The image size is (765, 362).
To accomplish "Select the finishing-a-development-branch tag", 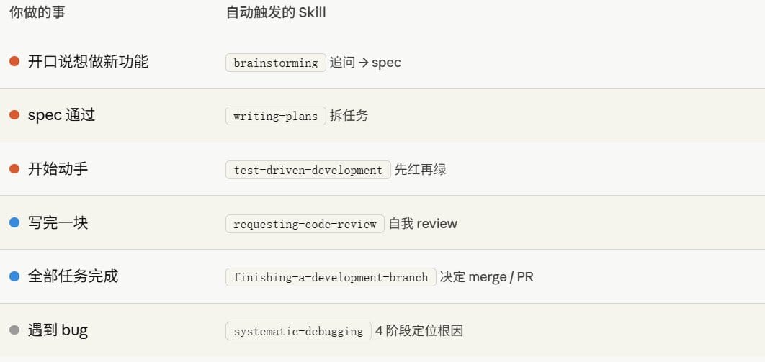I will [x=331, y=277].
